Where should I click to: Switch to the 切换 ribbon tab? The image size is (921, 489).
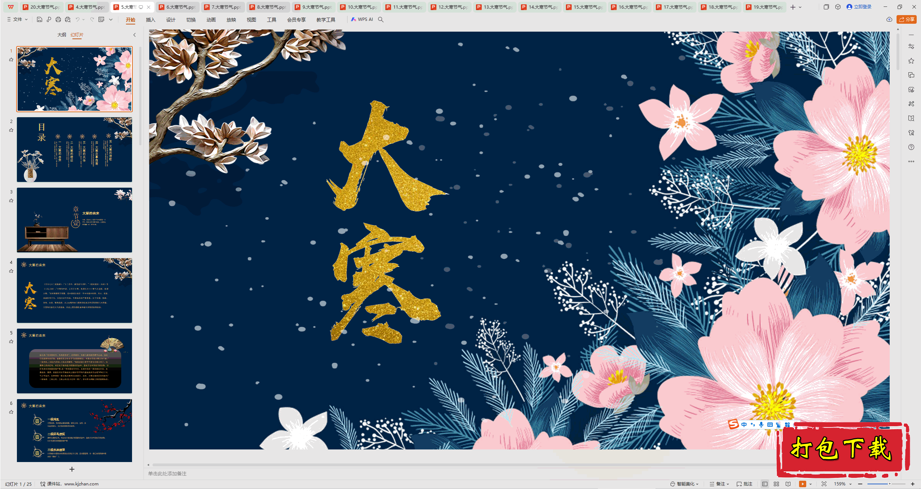[x=191, y=20]
